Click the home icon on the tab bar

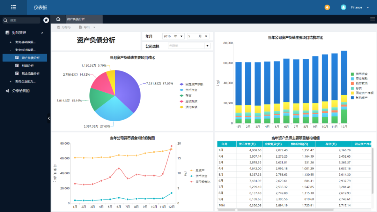pyautogui.click(x=58, y=19)
